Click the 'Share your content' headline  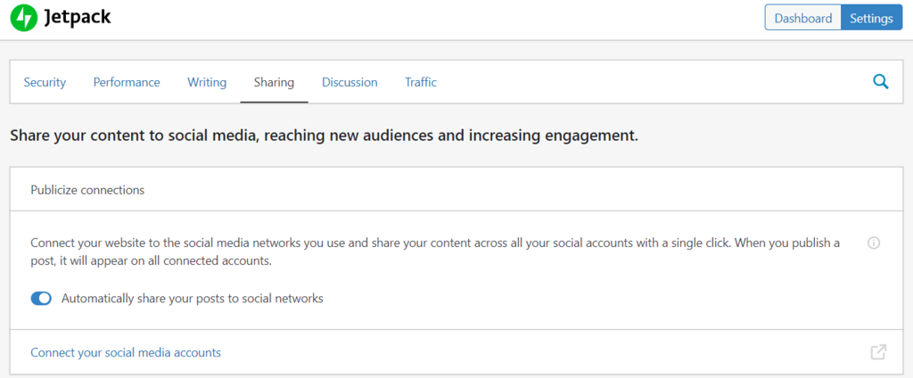coord(324,136)
